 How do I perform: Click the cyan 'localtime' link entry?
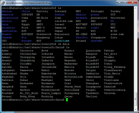coord(62,41)
